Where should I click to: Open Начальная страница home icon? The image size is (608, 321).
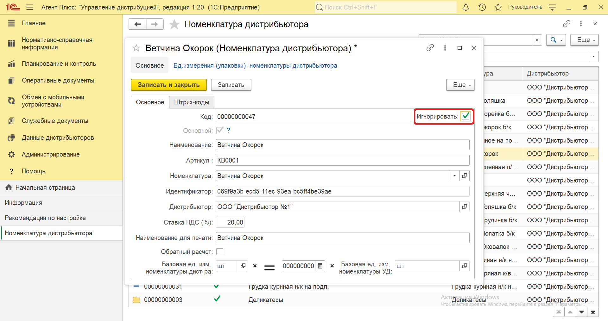[9, 188]
